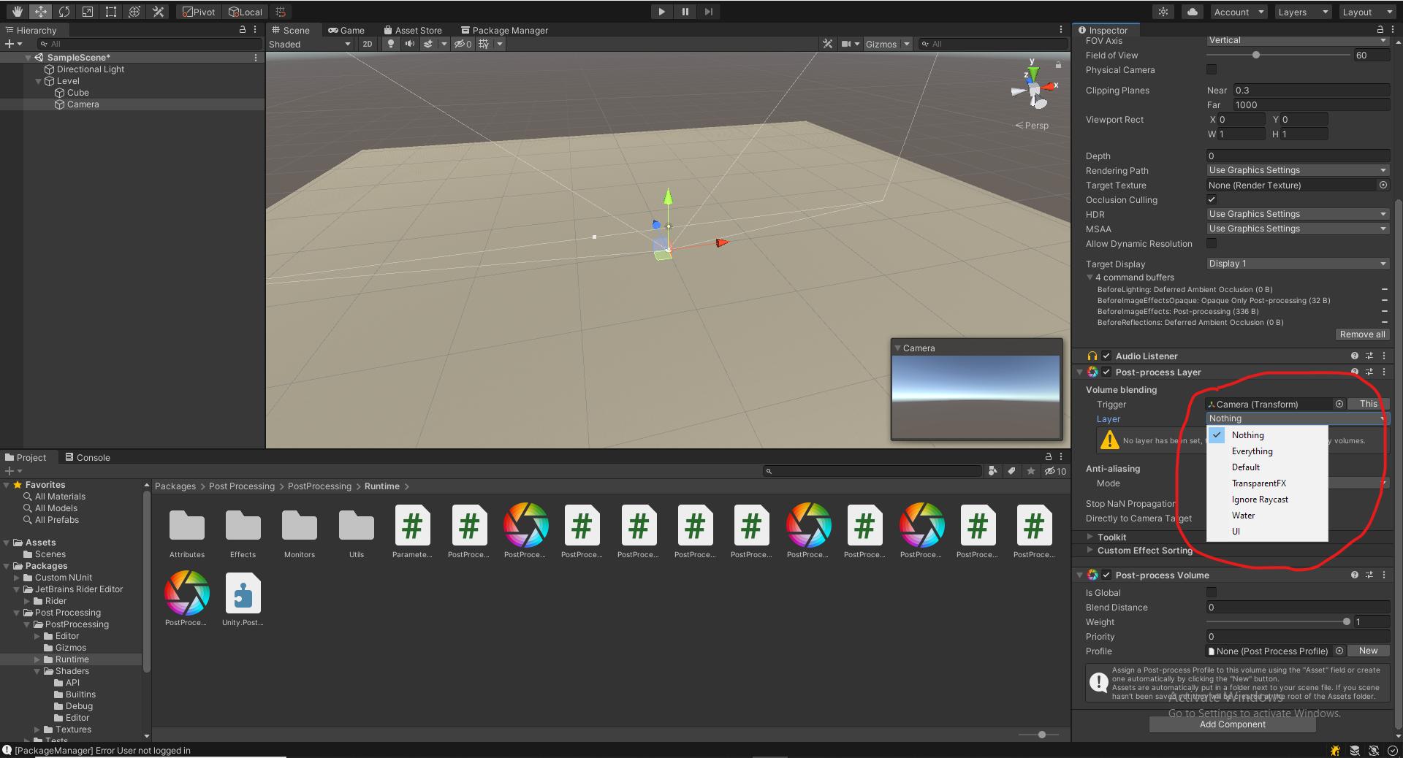Image resolution: width=1403 pixels, height=758 pixels.
Task: Toggle scene lighting
Action: coord(391,44)
